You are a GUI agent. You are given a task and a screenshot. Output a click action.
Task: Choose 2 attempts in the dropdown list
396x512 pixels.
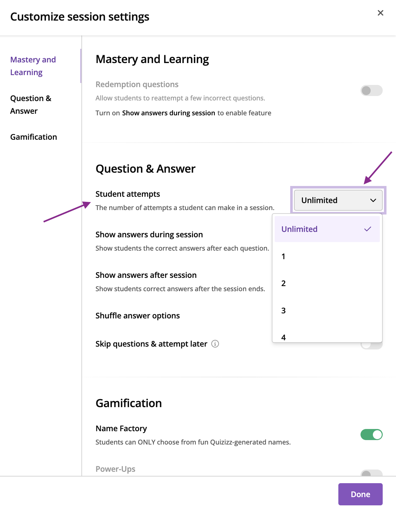click(x=327, y=283)
